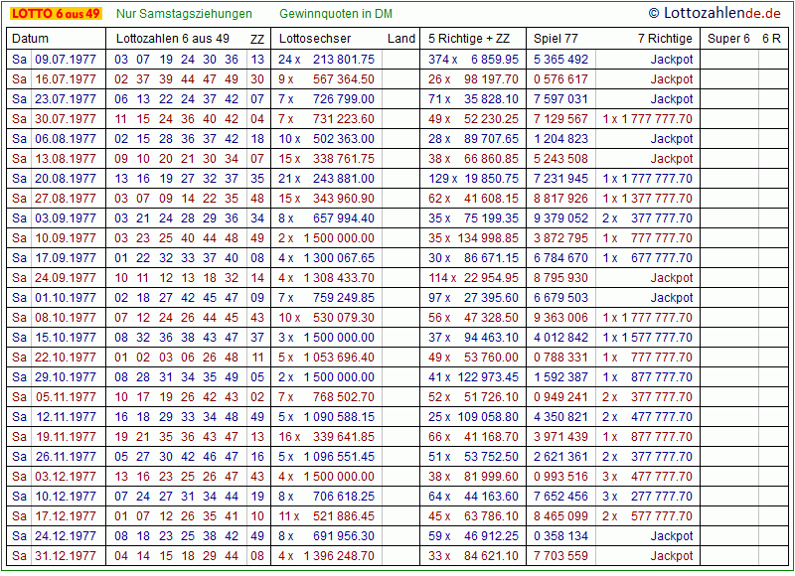Click the Land column header
The height and width of the screenshot is (576, 795).
click(401, 39)
